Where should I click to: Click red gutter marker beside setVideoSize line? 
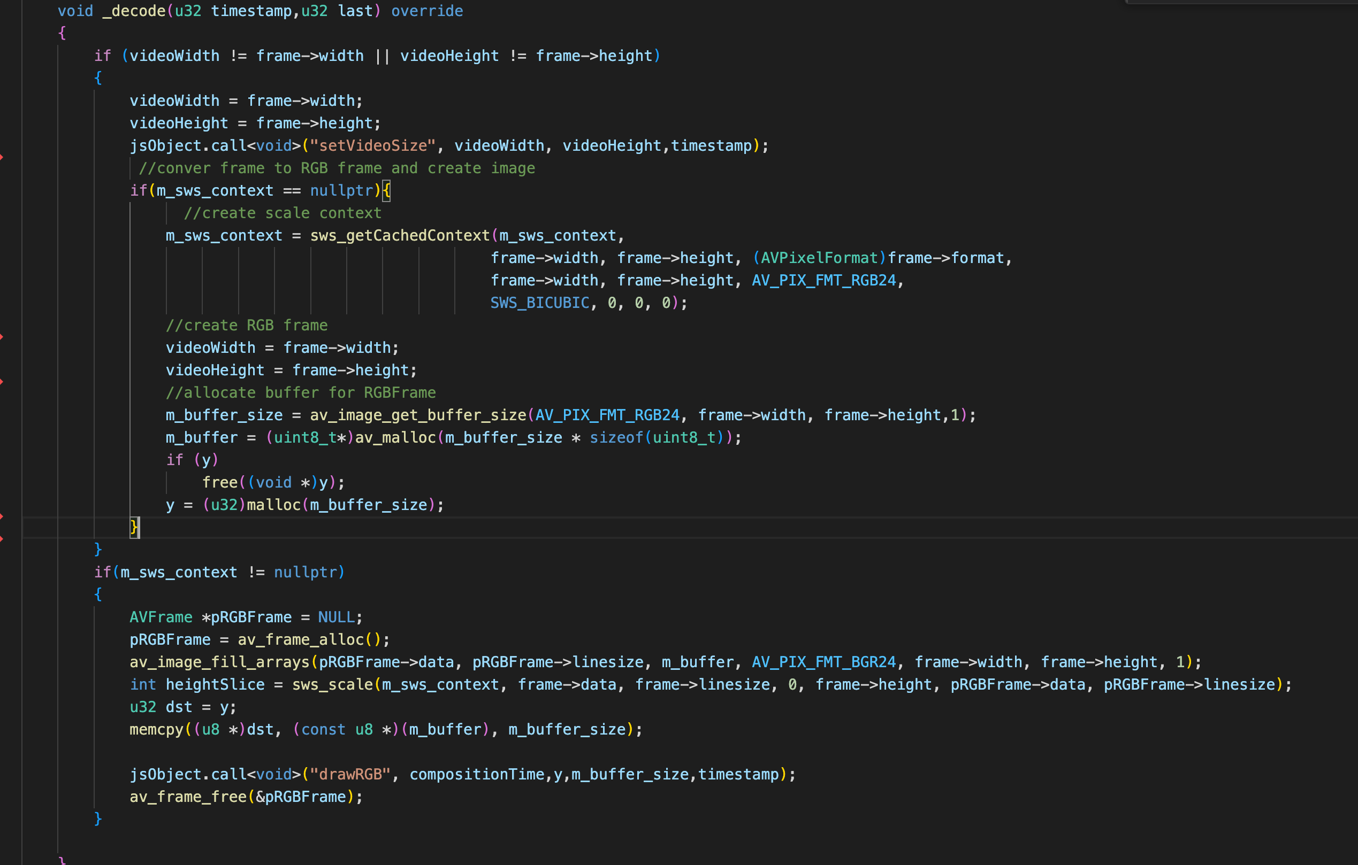point(2,157)
